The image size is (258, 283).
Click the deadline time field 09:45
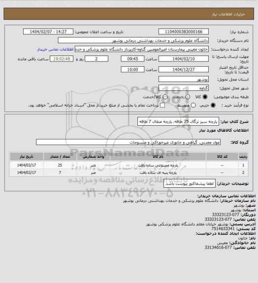point(132,59)
